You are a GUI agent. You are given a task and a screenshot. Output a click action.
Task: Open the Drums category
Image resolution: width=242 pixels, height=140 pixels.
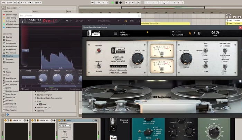9,40
